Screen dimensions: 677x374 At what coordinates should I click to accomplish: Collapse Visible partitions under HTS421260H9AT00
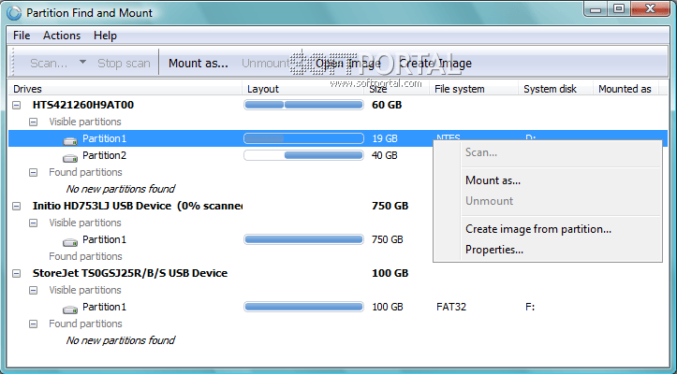(34, 122)
